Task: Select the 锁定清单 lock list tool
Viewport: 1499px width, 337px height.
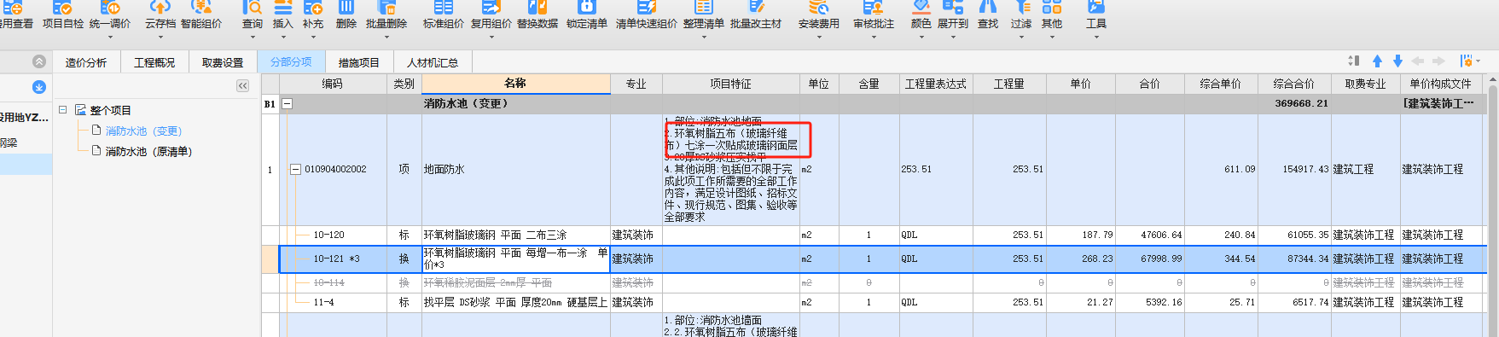Action: pyautogui.click(x=586, y=15)
